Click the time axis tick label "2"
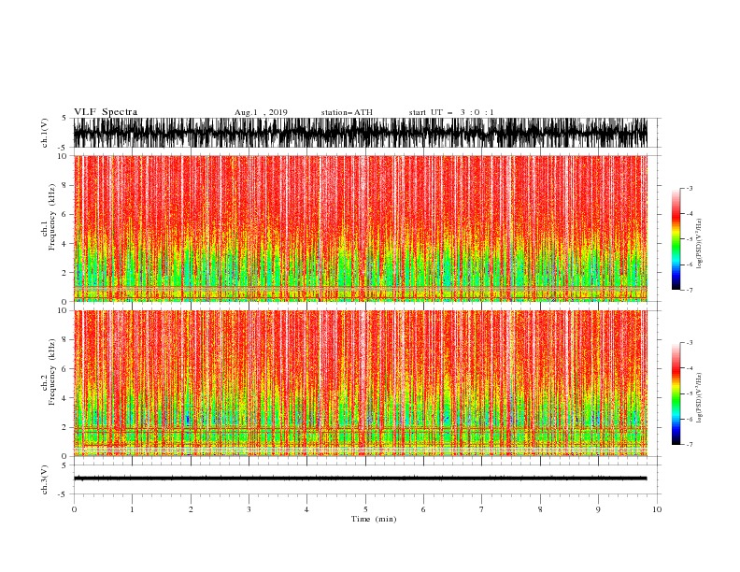The image size is (740, 572). click(x=191, y=509)
